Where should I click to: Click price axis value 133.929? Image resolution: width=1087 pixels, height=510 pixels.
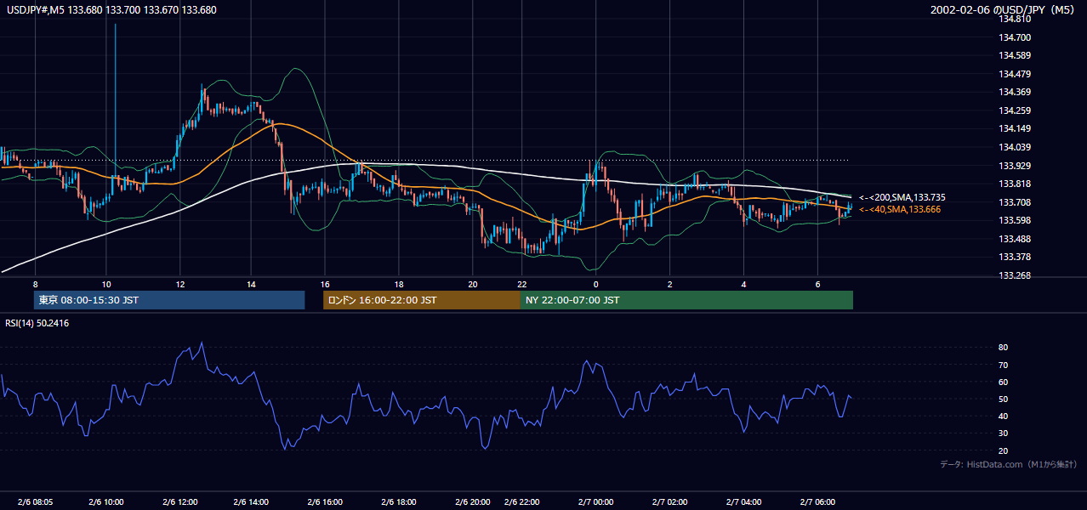click(1014, 166)
